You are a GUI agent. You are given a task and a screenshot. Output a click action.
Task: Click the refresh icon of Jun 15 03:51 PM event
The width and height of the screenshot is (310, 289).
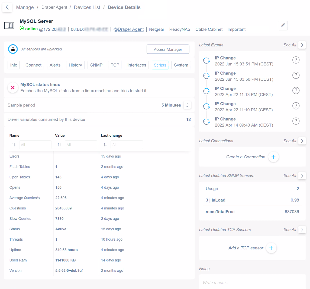point(206,61)
